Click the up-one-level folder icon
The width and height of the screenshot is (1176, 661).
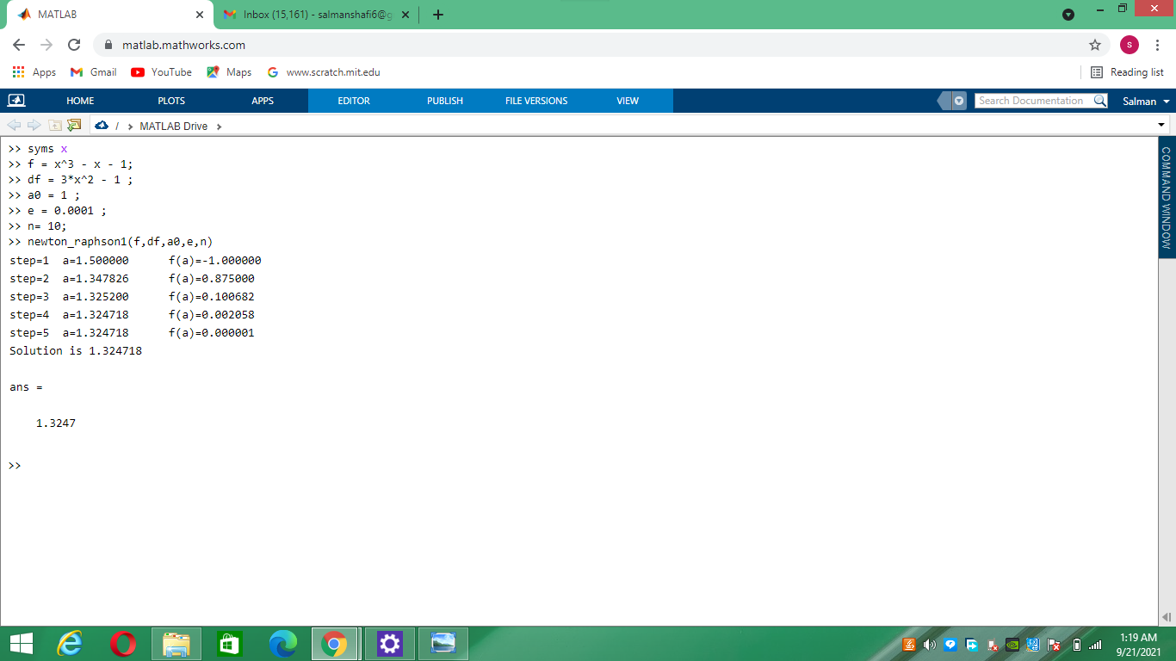point(54,125)
